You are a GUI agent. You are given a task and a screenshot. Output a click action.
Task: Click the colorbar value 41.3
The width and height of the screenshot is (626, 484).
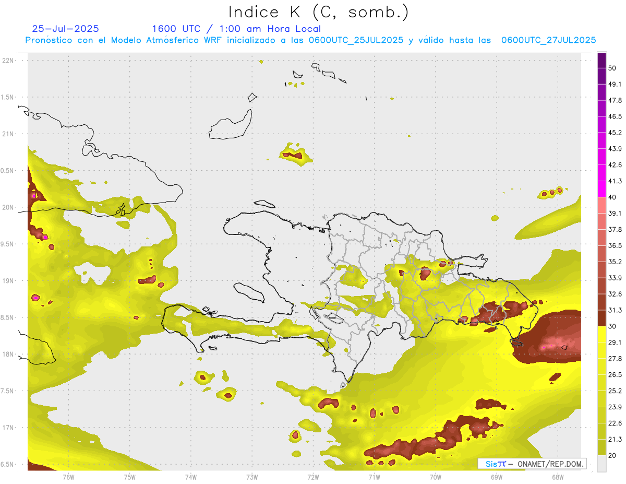[615, 181]
